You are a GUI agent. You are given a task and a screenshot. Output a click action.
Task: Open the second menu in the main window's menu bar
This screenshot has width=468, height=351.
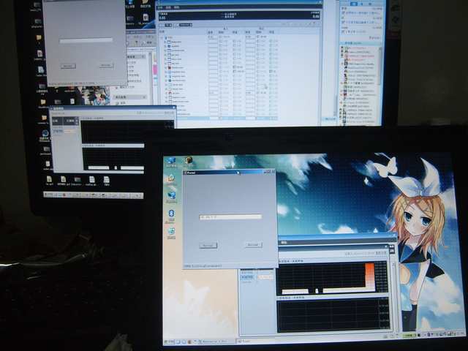tap(168, 7)
